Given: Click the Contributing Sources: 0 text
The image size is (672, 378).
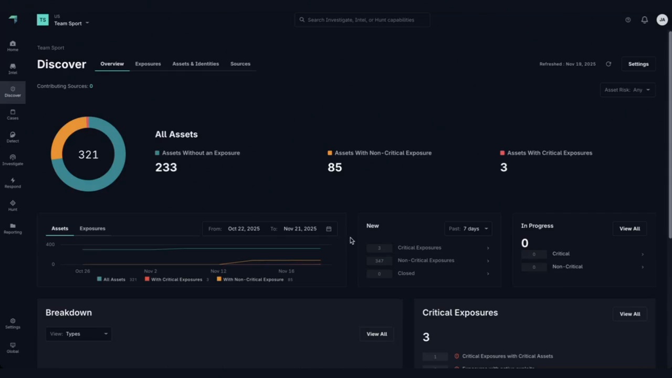Looking at the screenshot, I should (x=65, y=86).
